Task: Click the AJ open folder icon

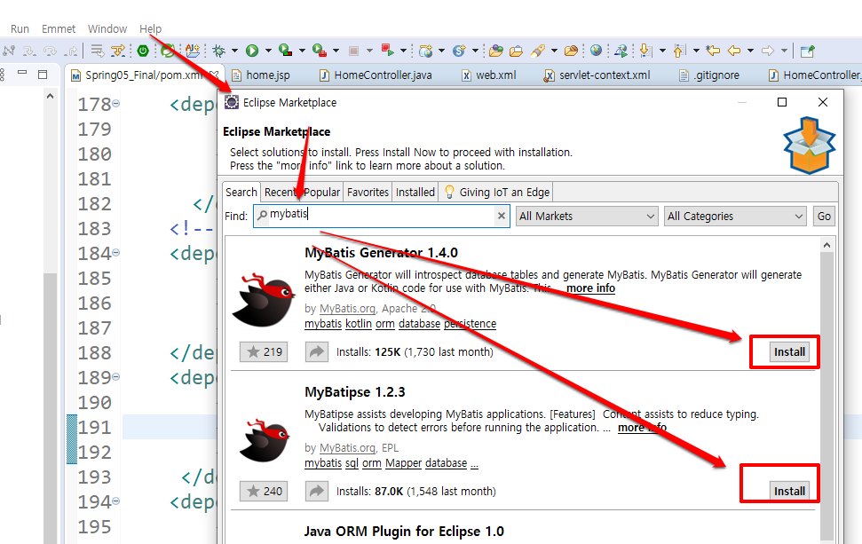Action: (193, 51)
